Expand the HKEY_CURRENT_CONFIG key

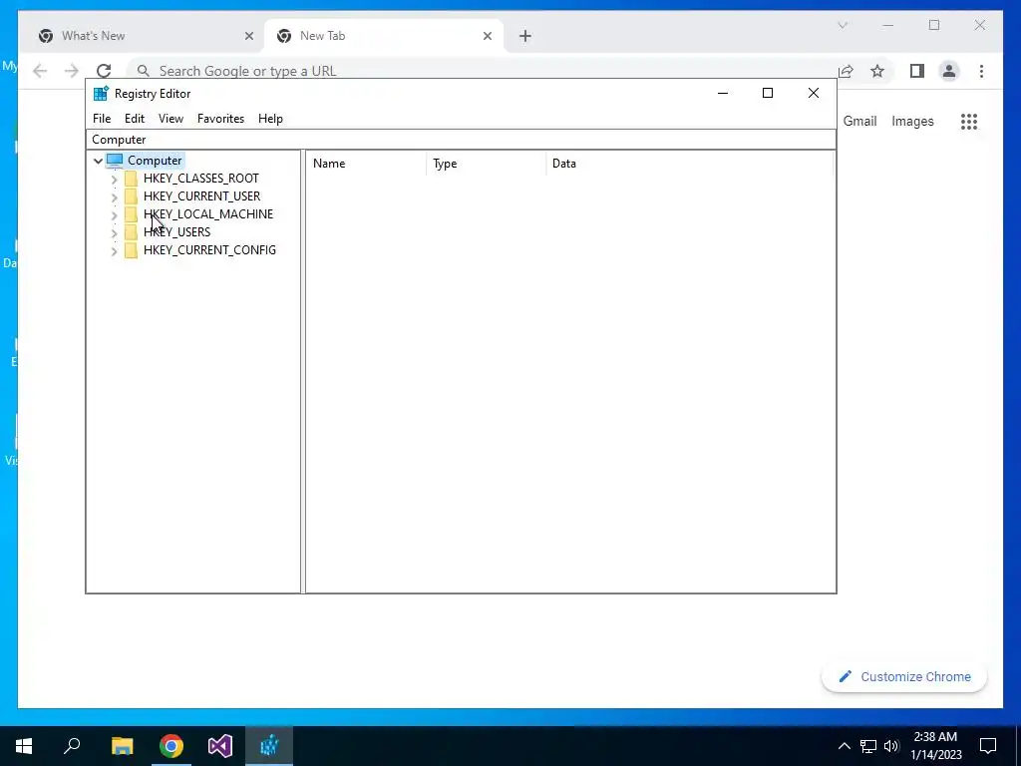tap(114, 250)
